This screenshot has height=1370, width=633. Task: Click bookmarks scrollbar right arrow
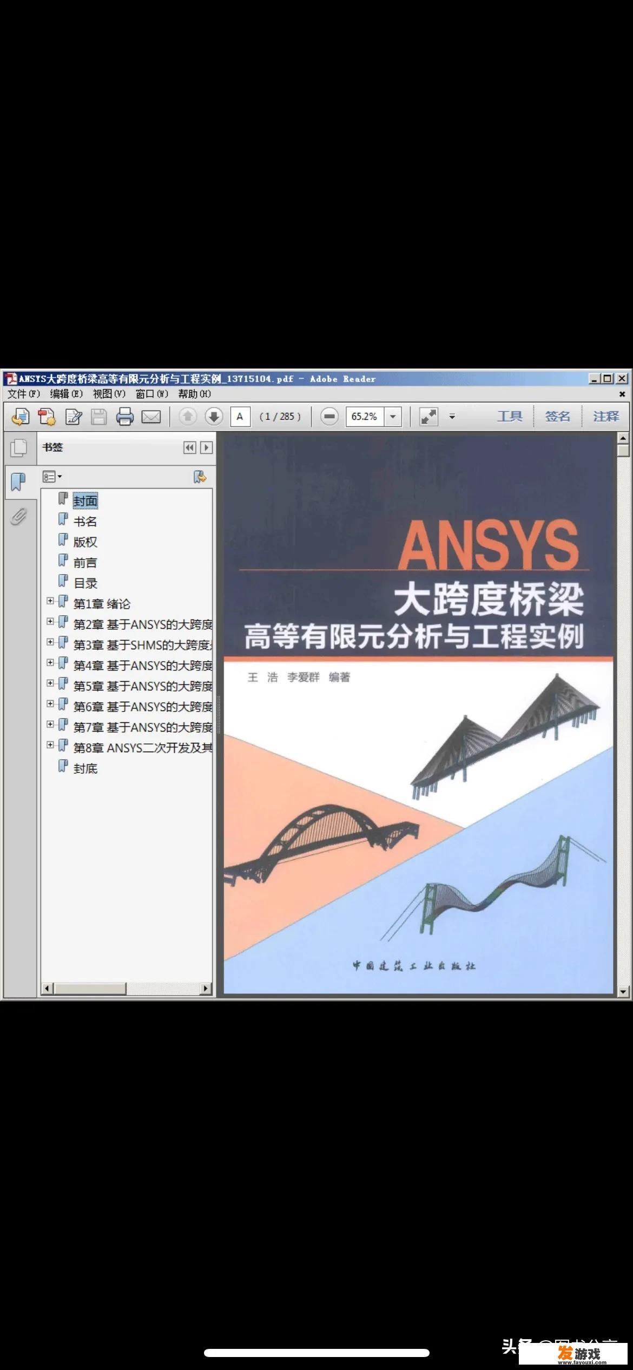(206, 989)
